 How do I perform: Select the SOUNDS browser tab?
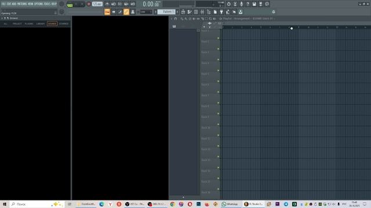(x=52, y=24)
